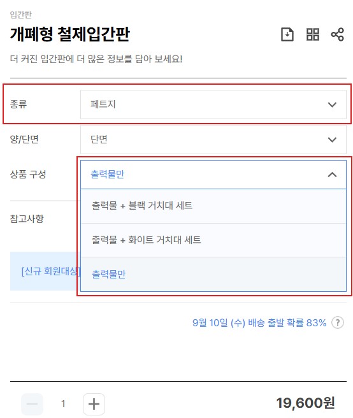The image size is (353, 418).
Task: Select 출력물 + 화이트 거치대 세트 option
Action: 213,240
